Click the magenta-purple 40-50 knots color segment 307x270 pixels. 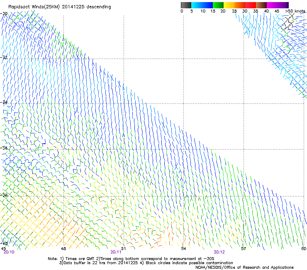click(x=278, y=5)
